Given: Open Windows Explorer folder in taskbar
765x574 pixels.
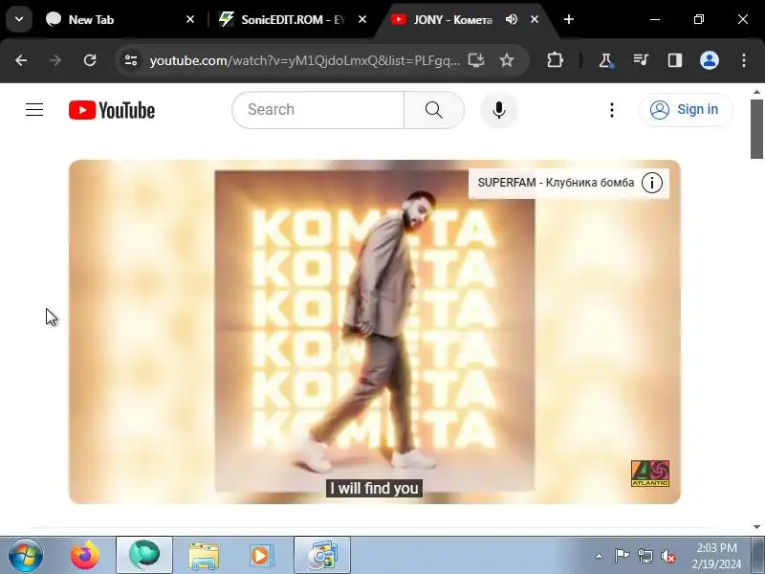Looking at the screenshot, I should click(x=204, y=555).
